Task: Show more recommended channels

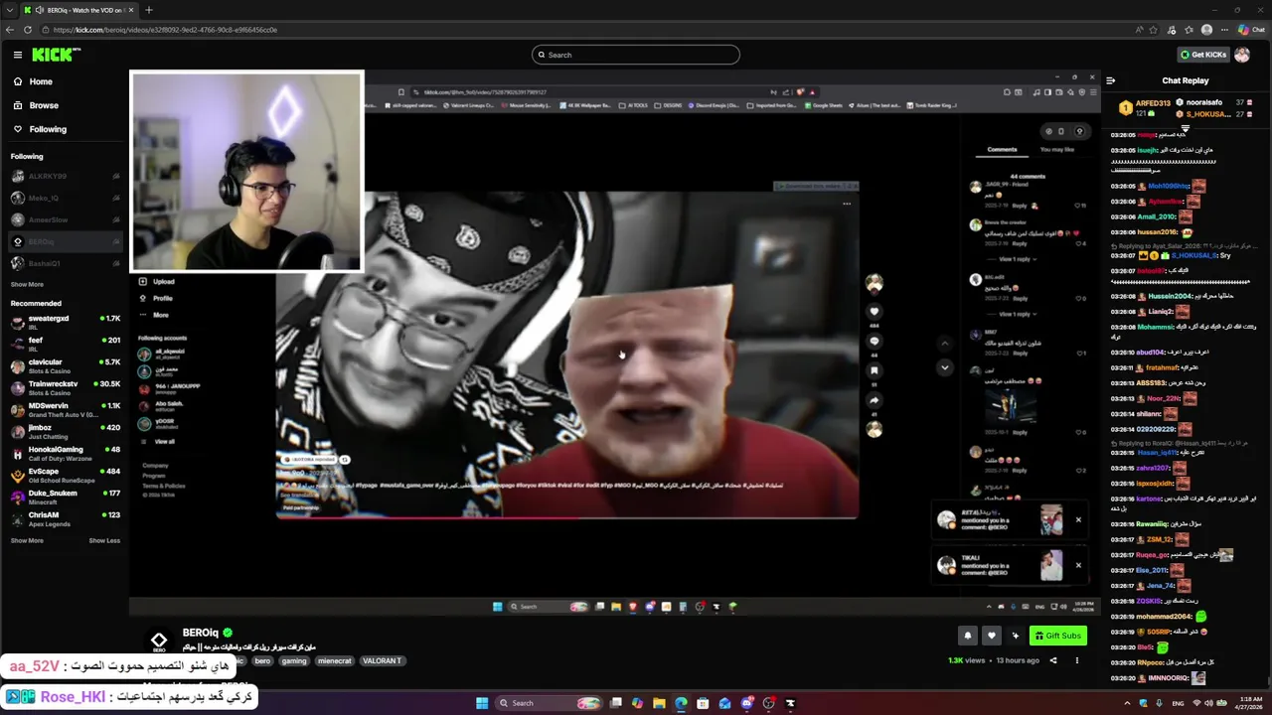Action: (x=27, y=540)
